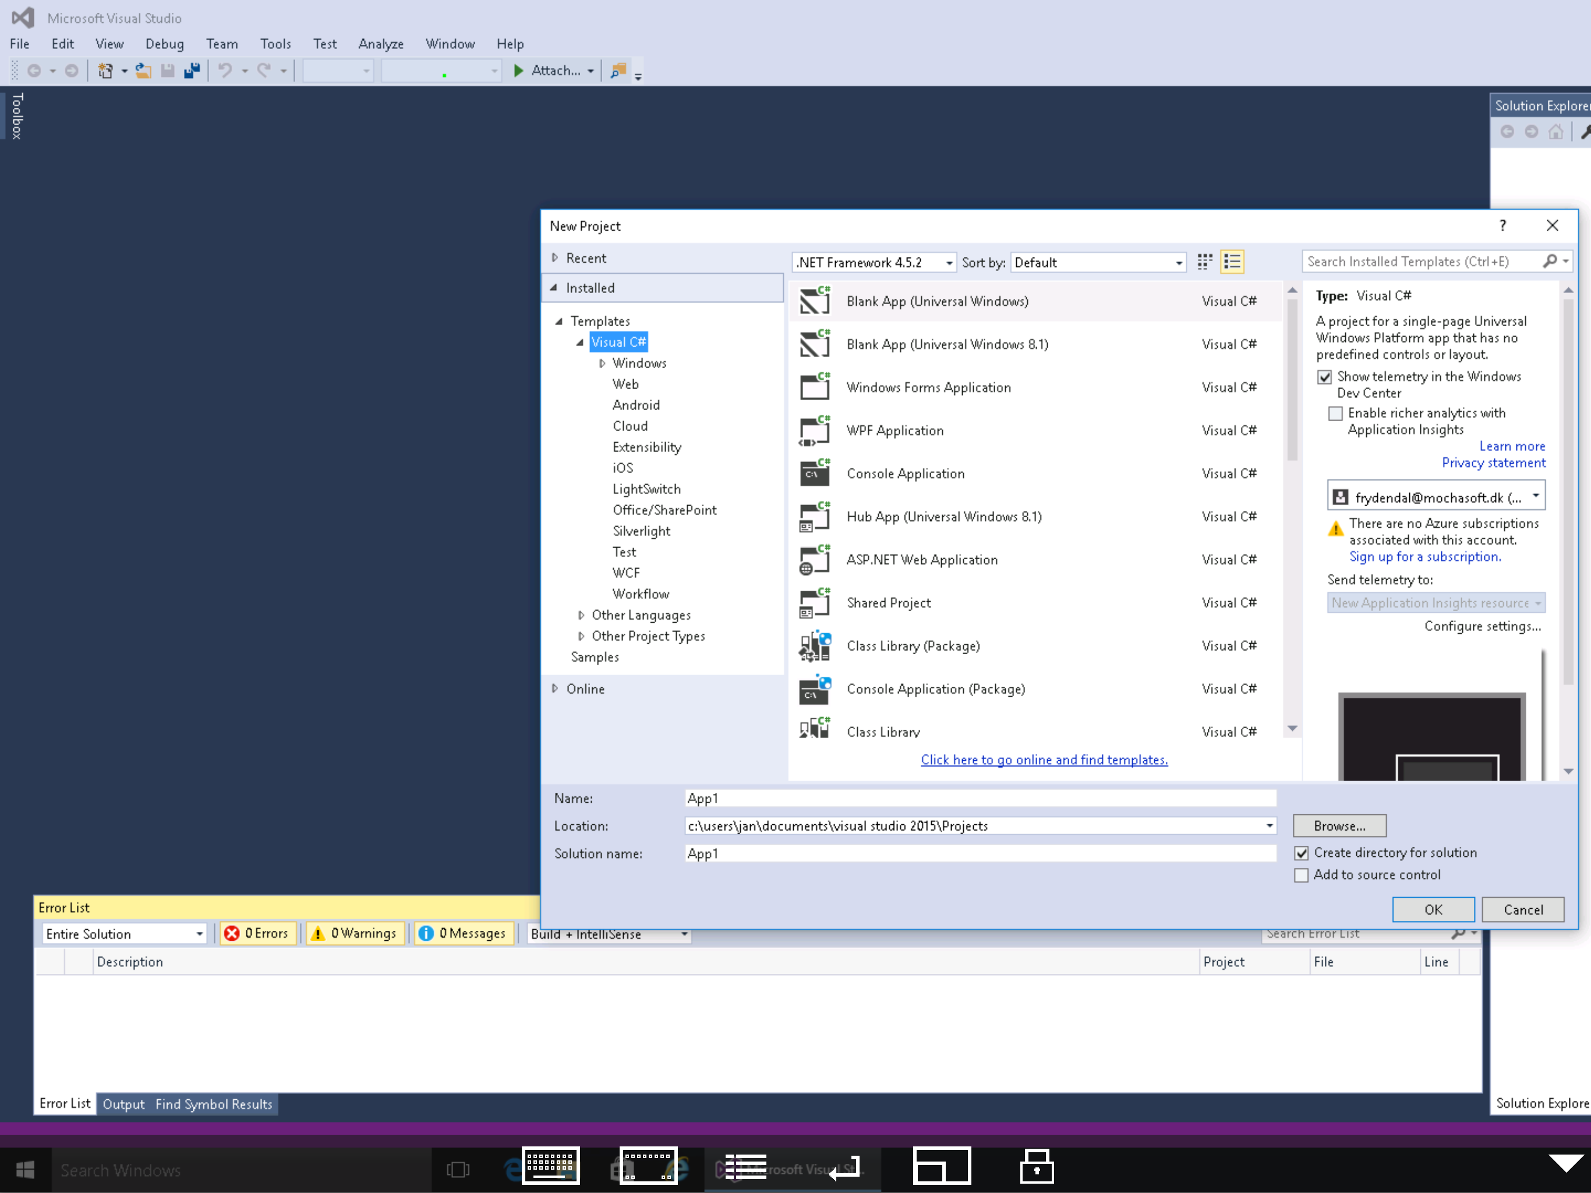Click the Browse... button
This screenshot has height=1193, width=1591.
tap(1338, 826)
